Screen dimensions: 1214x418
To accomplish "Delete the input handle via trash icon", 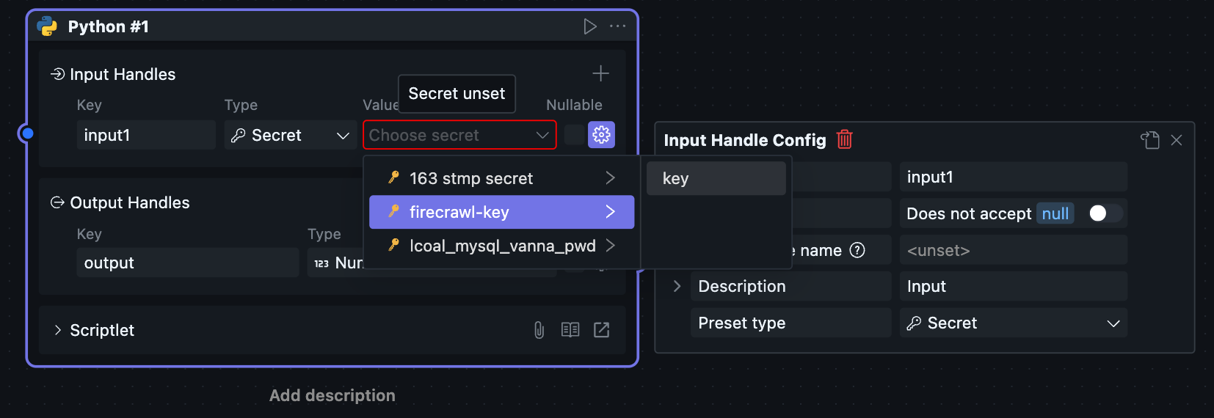I will (x=845, y=139).
